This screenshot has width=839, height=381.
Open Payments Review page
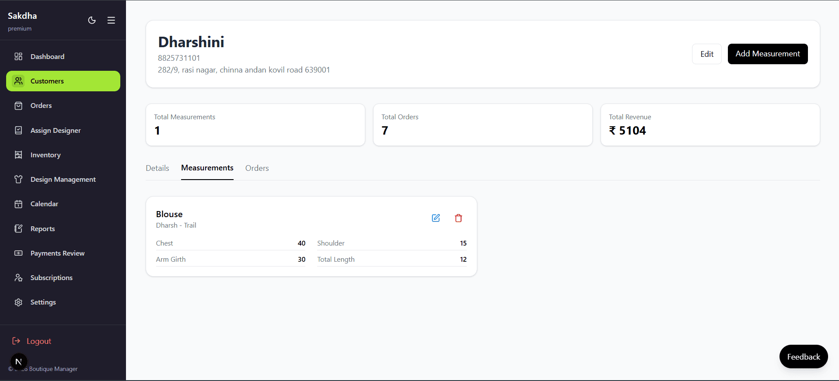[x=63, y=253]
